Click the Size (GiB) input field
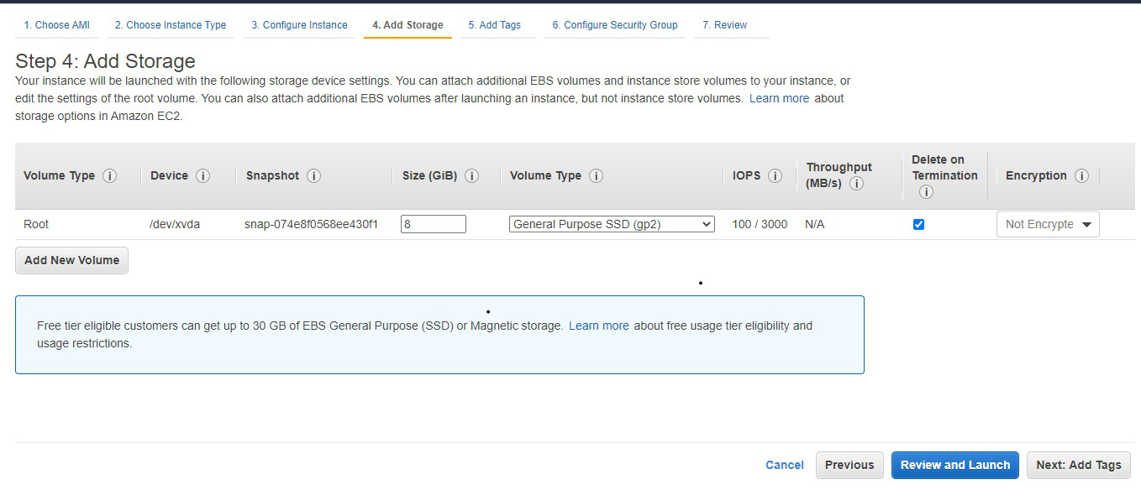This screenshot has width=1141, height=490. [433, 224]
